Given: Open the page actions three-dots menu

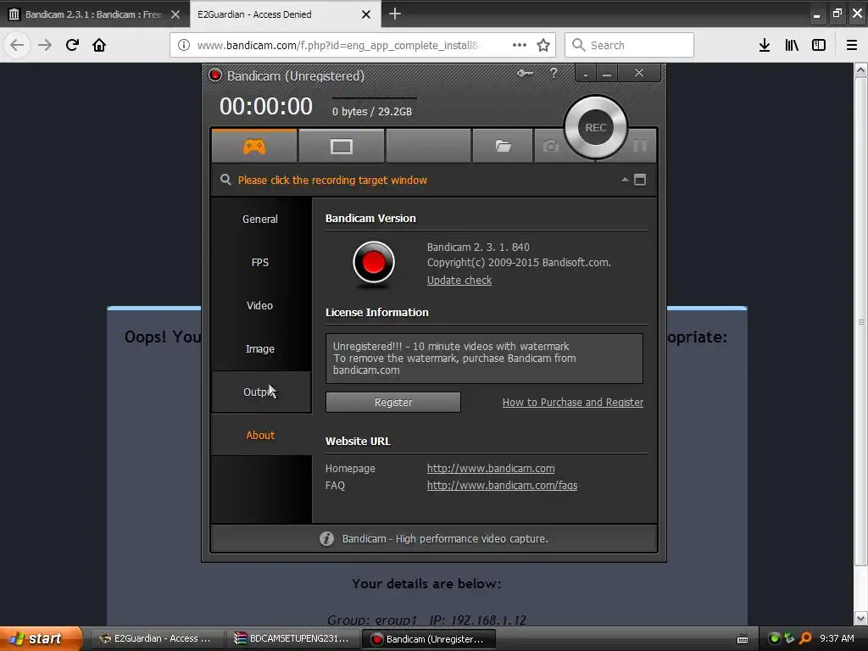Looking at the screenshot, I should tap(520, 45).
